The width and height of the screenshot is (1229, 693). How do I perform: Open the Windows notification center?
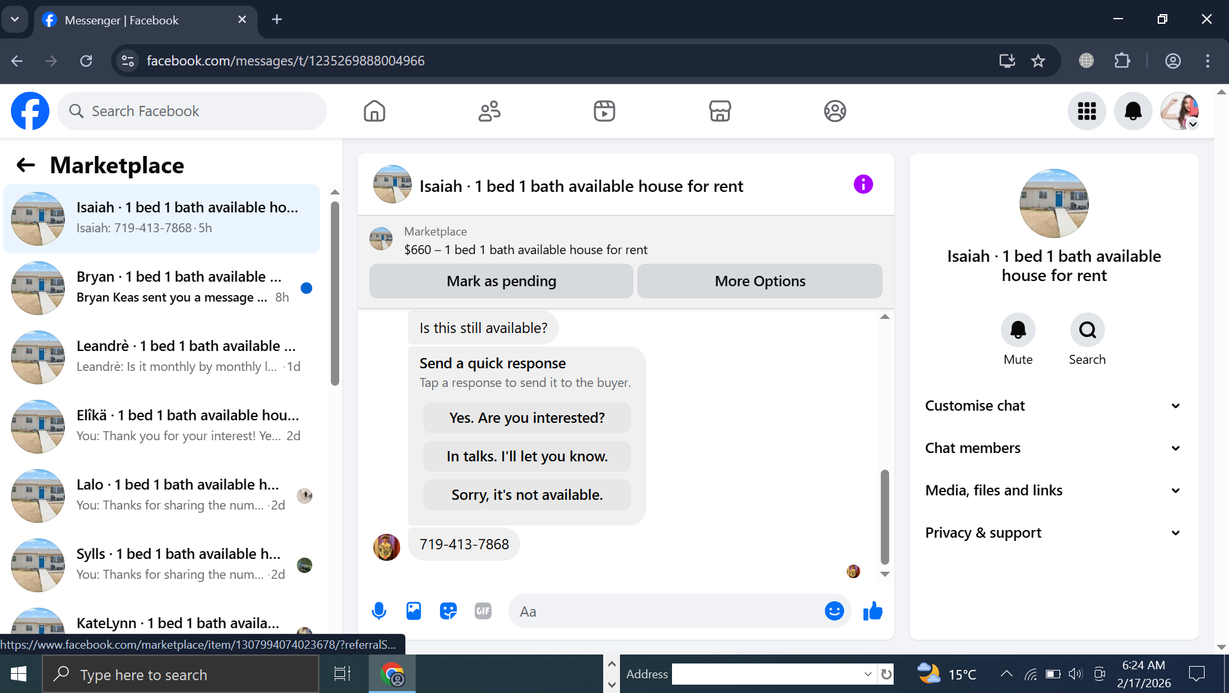[x=1197, y=674]
